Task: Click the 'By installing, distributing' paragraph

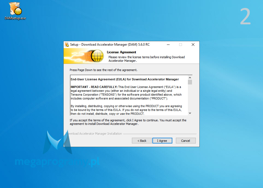Action: 126,110
